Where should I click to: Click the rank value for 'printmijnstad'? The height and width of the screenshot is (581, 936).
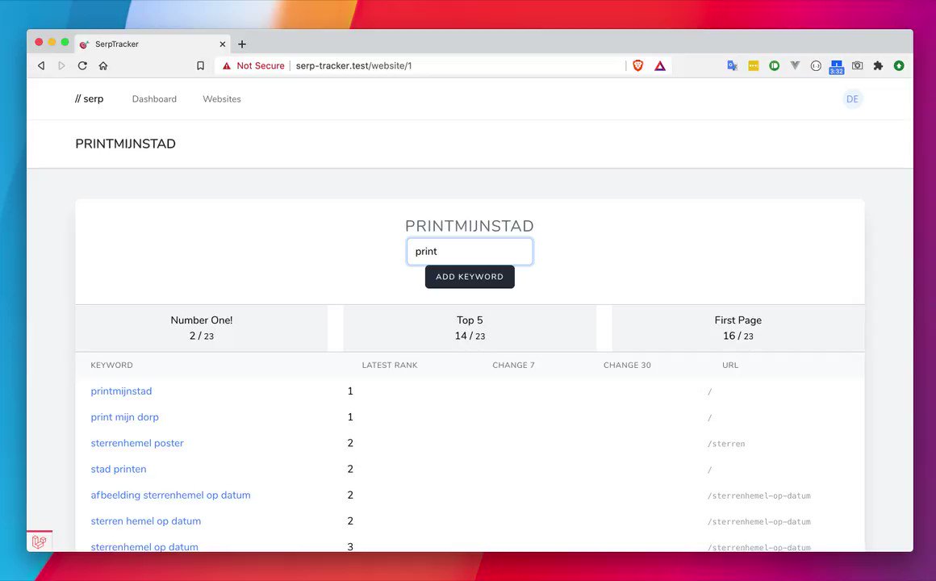[x=350, y=391]
